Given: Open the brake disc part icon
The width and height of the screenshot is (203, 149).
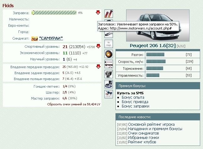Looking at the screenshot, I should pos(109,54).
